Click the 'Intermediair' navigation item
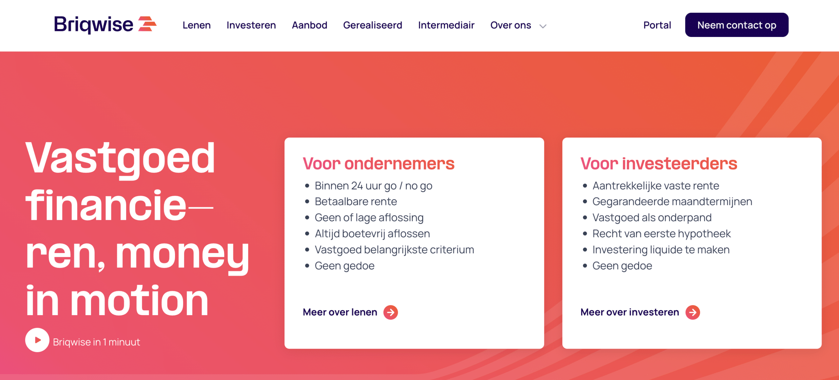Image resolution: width=839 pixels, height=380 pixels. [x=446, y=25]
